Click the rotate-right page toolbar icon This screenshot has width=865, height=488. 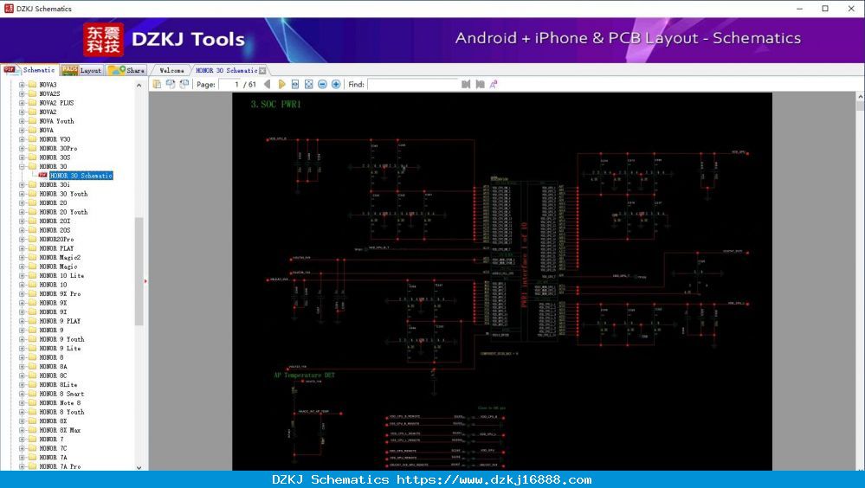[184, 84]
